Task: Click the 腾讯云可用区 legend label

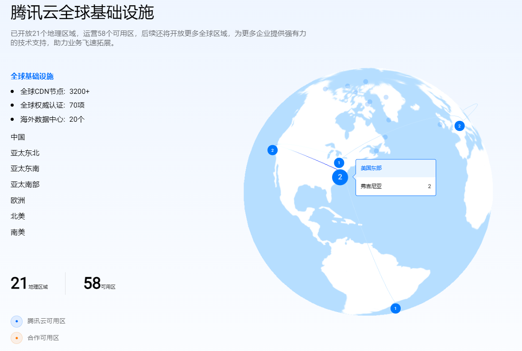Action: (46, 321)
